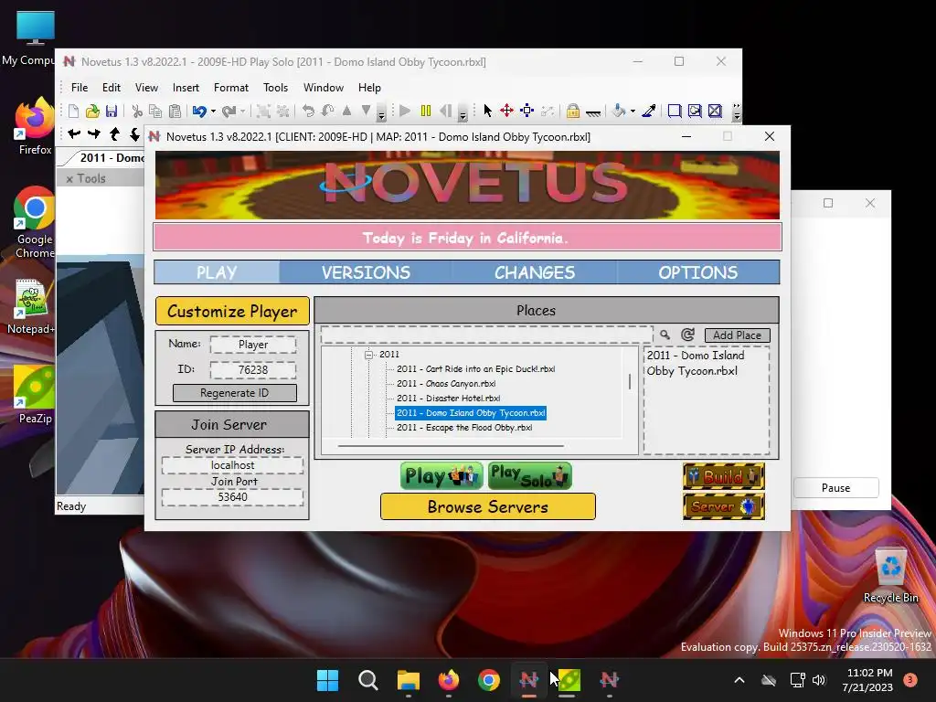Select the arrow Select tool

(x=488, y=111)
